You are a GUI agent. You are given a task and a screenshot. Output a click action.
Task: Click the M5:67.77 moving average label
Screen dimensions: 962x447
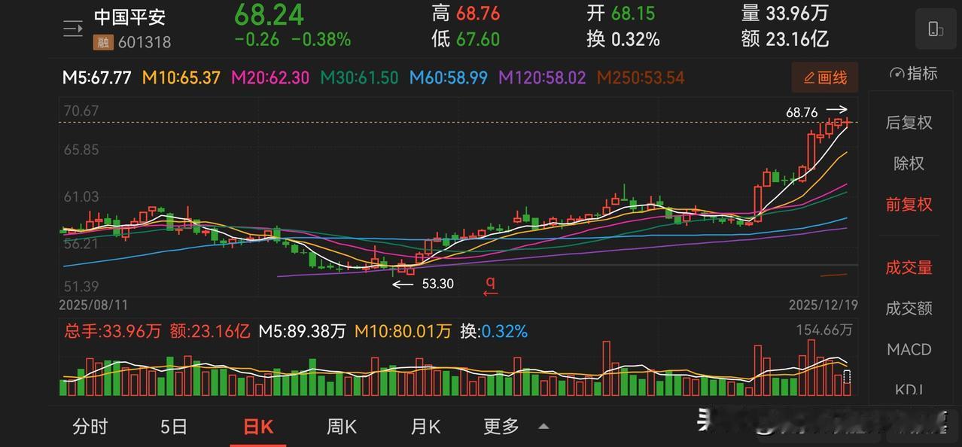pyautogui.click(x=97, y=78)
